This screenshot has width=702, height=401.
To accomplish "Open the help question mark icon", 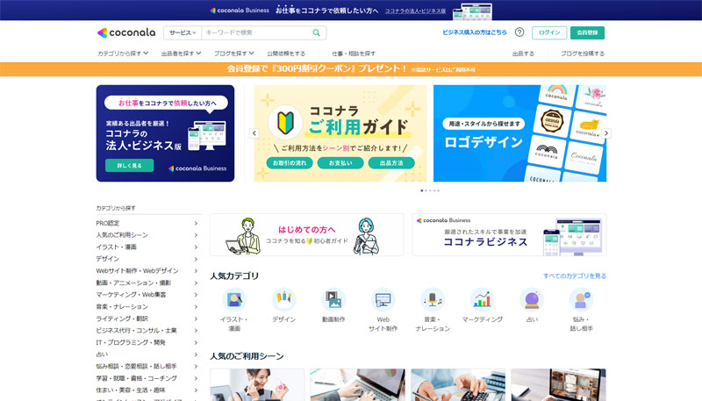I will pos(519,32).
